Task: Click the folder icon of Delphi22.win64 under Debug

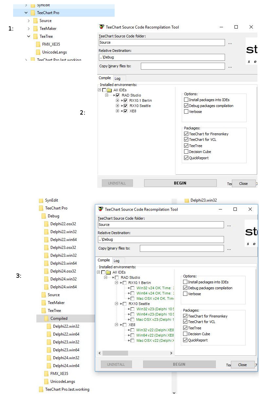Action: pyautogui.click(x=46, y=240)
